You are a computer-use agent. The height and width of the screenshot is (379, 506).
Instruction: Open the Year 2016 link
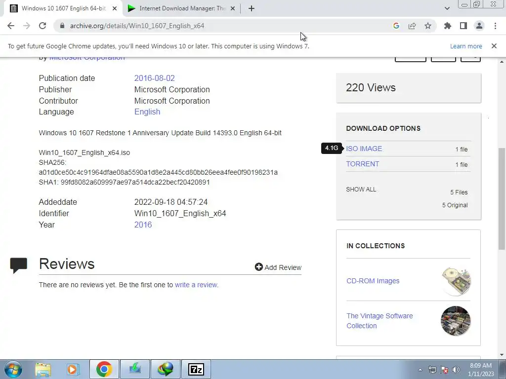pyautogui.click(x=143, y=225)
